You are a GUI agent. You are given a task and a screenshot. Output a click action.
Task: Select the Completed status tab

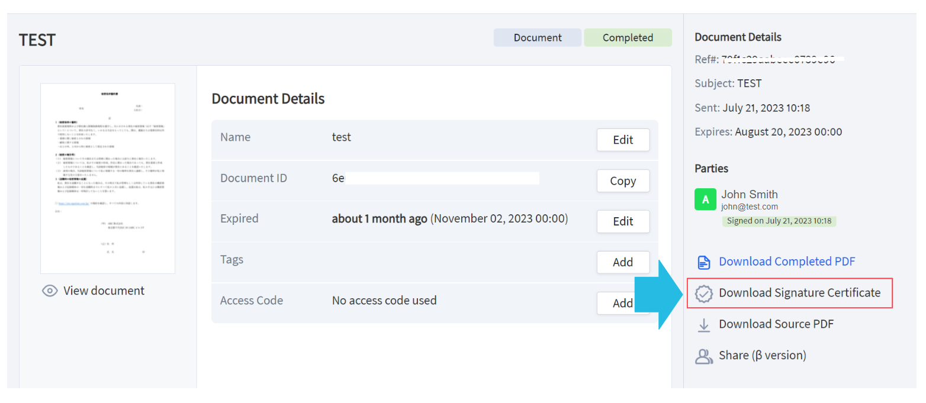point(628,37)
